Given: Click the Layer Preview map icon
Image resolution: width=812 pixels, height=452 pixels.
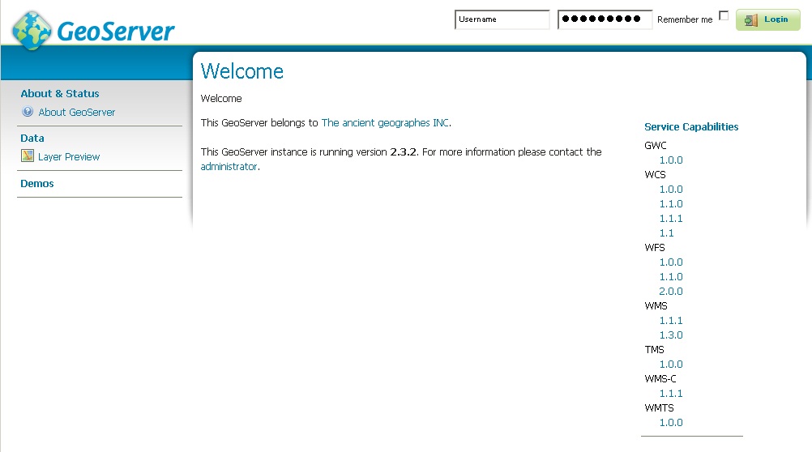Looking at the screenshot, I should (28, 156).
